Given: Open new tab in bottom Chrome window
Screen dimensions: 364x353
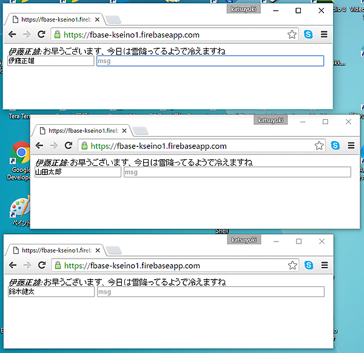Looking at the screenshot, I should click(x=114, y=251).
